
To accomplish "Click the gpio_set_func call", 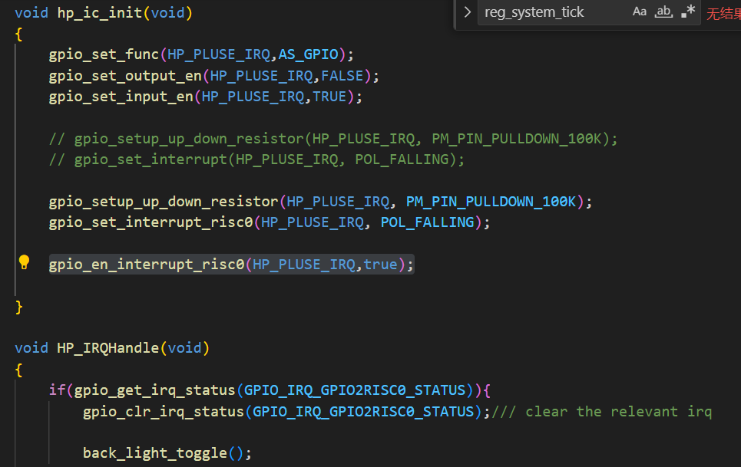I will click(x=104, y=54).
